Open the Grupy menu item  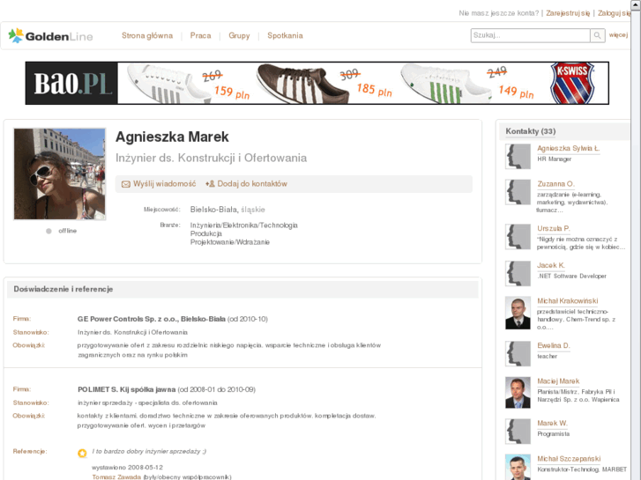coord(239,35)
